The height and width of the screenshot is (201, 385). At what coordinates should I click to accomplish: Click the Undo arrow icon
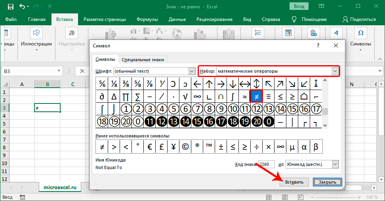click(x=23, y=7)
